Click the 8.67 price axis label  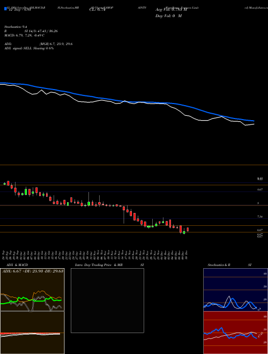click(x=260, y=190)
